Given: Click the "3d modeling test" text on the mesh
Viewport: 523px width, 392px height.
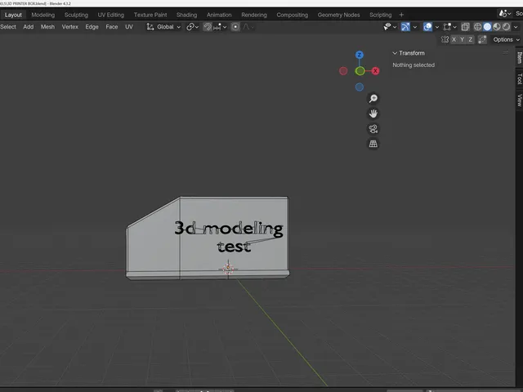Looking at the screenshot, I should point(229,236).
